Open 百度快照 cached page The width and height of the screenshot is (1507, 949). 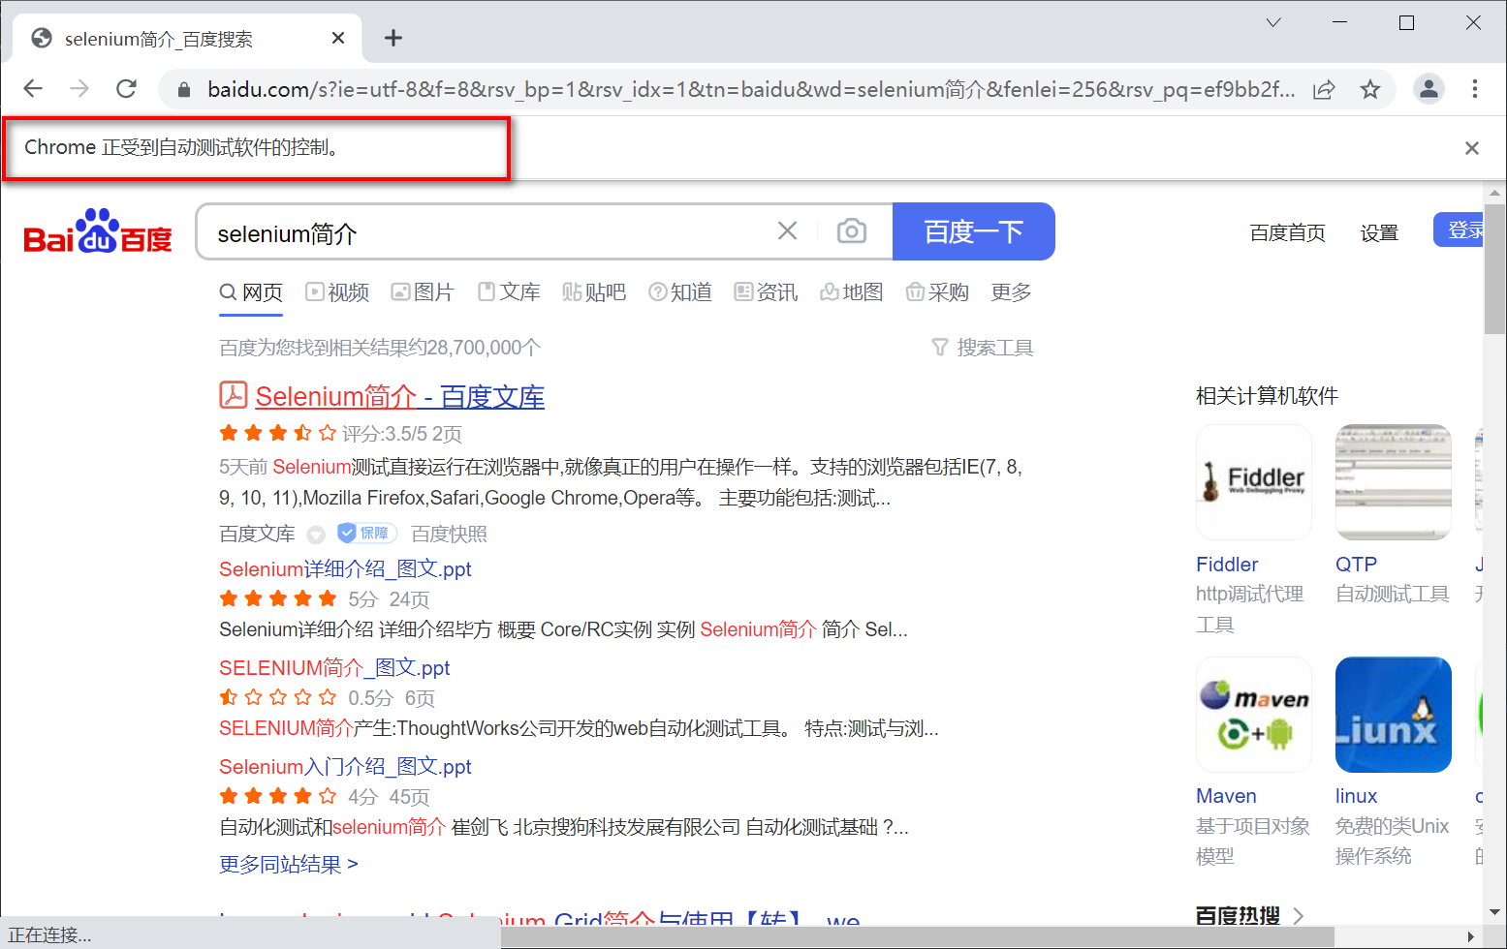[x=449, y=534]
